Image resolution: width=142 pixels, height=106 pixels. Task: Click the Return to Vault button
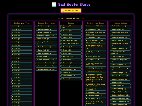[x=71, y=10]
